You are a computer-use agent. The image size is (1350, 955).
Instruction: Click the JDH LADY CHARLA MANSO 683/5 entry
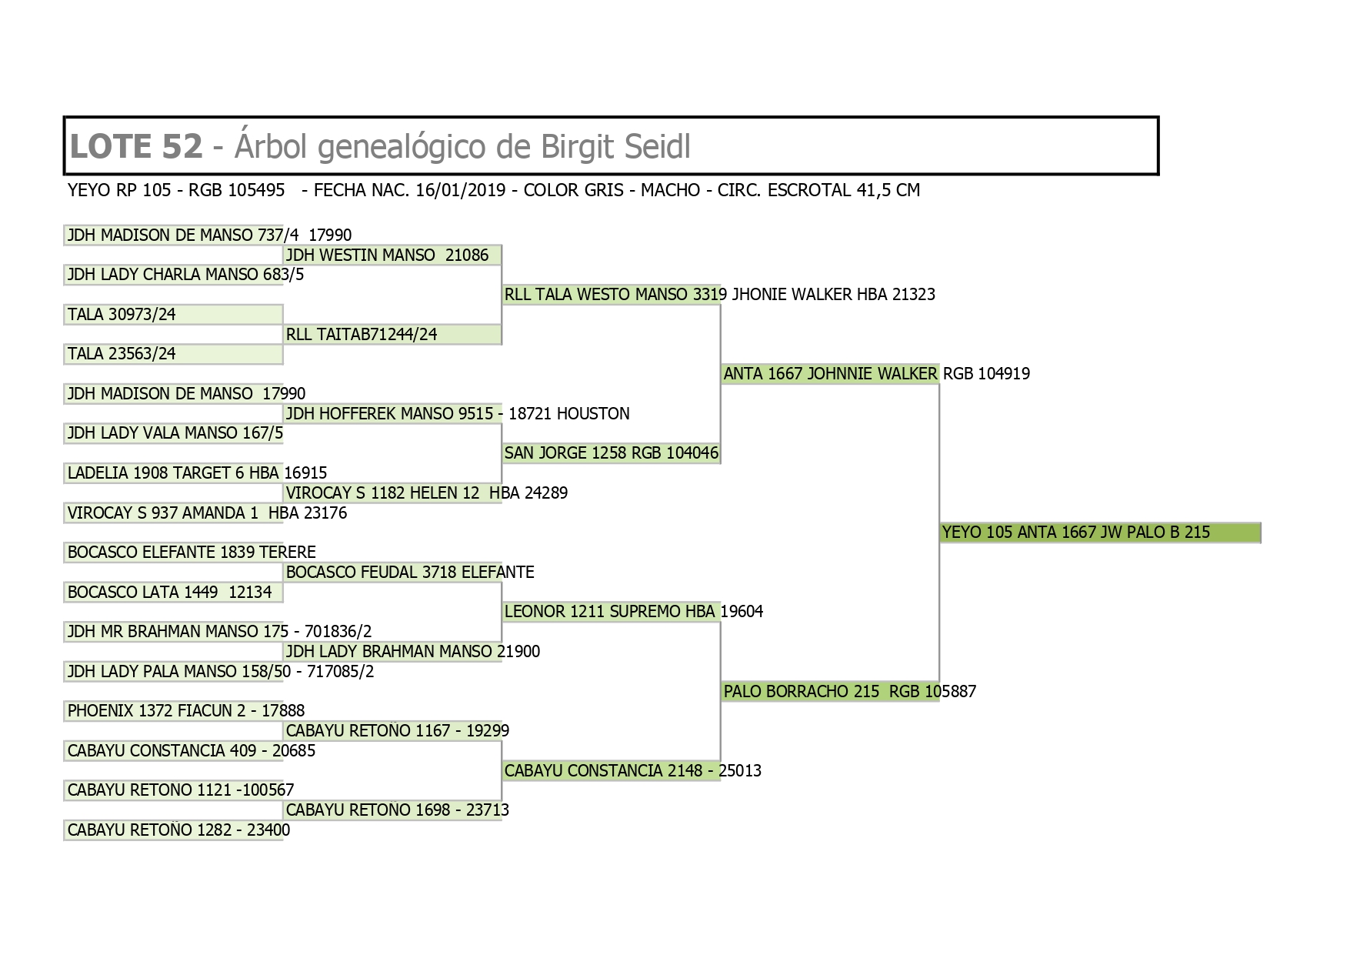coord(175,275)
